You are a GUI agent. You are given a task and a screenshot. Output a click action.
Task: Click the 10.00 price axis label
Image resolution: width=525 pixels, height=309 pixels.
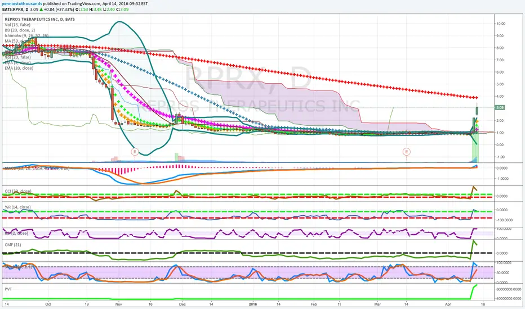(x=501, y=24)
